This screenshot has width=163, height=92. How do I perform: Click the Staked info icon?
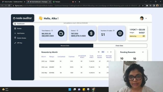click(77, 31)
